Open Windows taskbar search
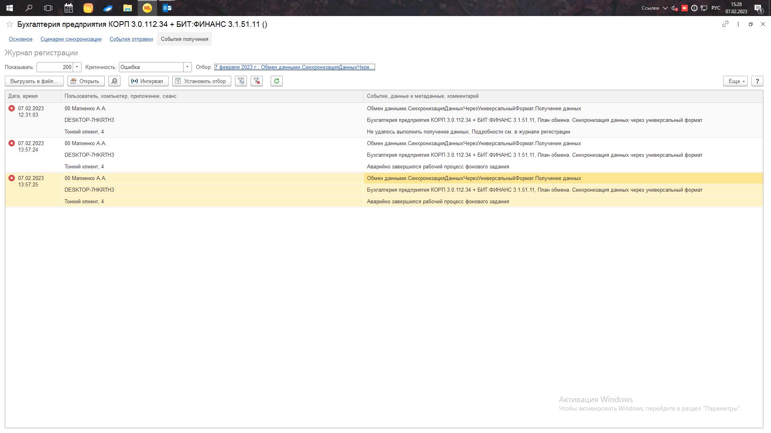Viewport: 771px width, 433px height. click(29, 8)
